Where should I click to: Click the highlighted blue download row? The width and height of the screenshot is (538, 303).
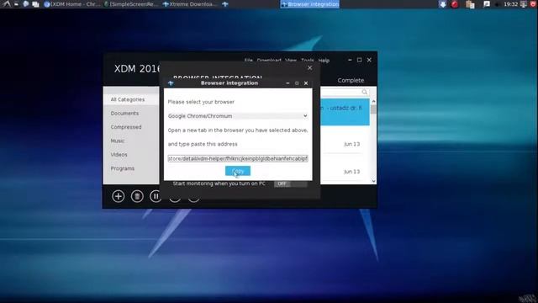point(345,112)
